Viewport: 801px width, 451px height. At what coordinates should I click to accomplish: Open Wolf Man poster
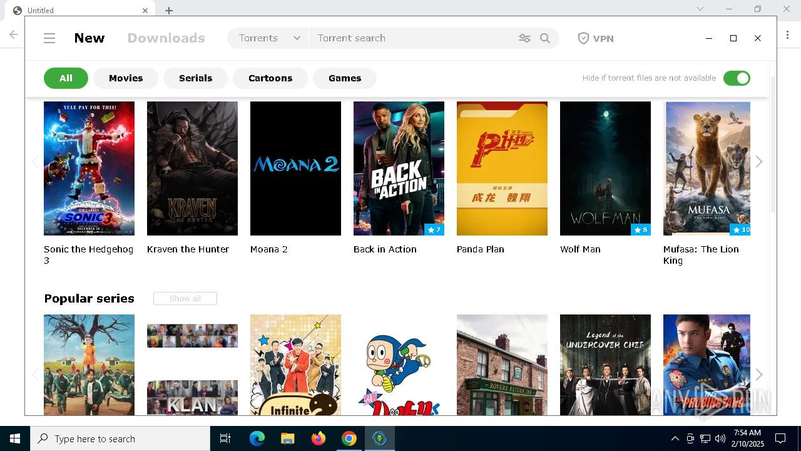(605, 168)
